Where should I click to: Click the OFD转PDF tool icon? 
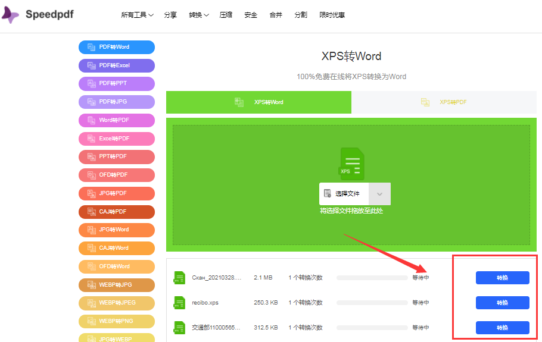[91, 175]
